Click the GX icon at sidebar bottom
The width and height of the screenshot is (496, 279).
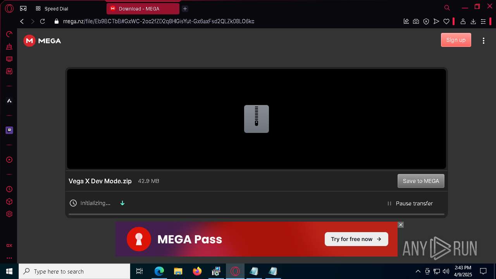(x=9, y=245)
